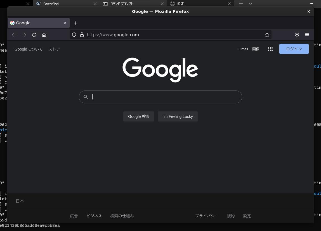The image size is (321, 231).
Task: Close the Mozilla Firefox window
Action: pyautogui.click(x=308, y=11)
